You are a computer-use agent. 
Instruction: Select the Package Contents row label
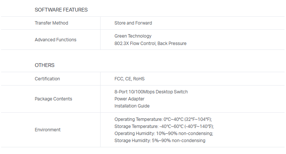(x=53, y=99)
